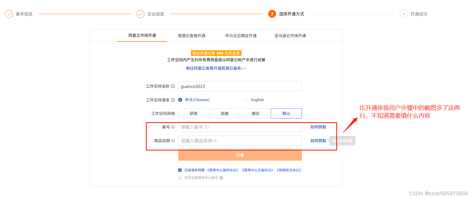Click the 企业信息 step label

pyautogui.click(x=156, y=14)
